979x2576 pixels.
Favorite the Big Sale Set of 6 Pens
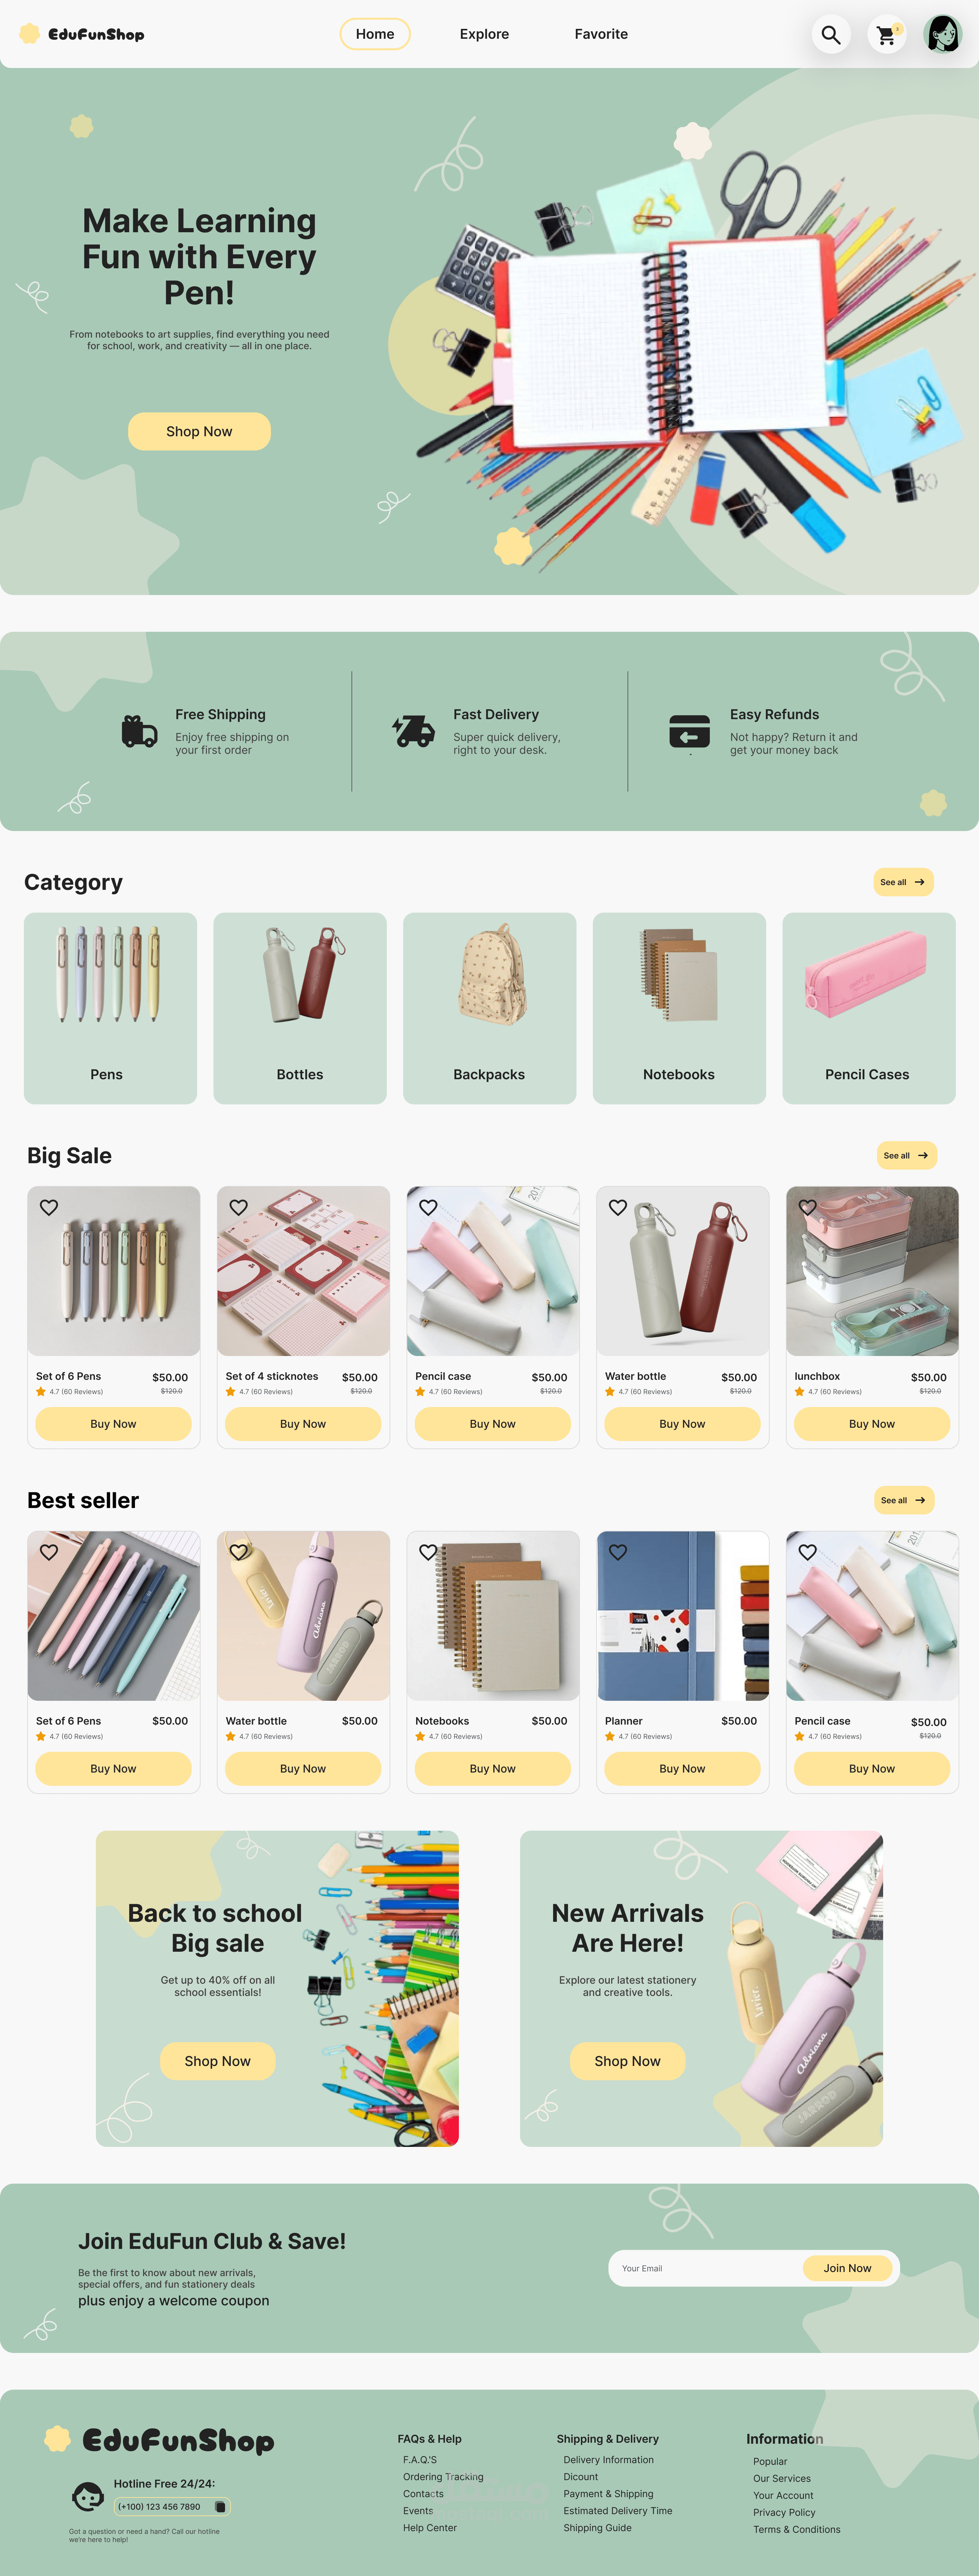pos(49,1207)
